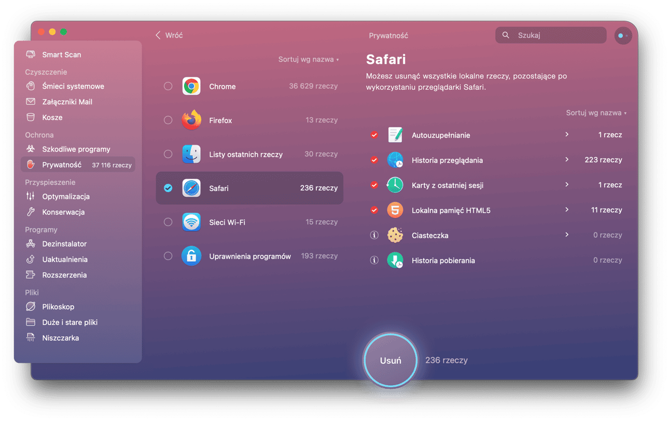
Task: Click the Uaktualnienia update icon
Action: point(31,259)
